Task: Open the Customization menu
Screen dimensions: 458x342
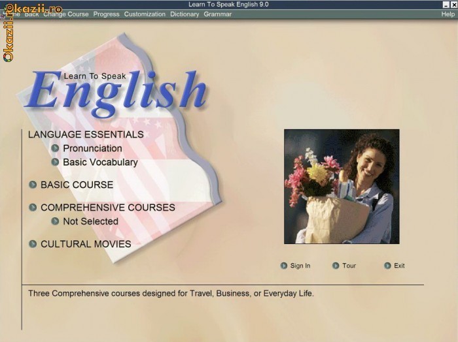Action: tap(145, 14)
